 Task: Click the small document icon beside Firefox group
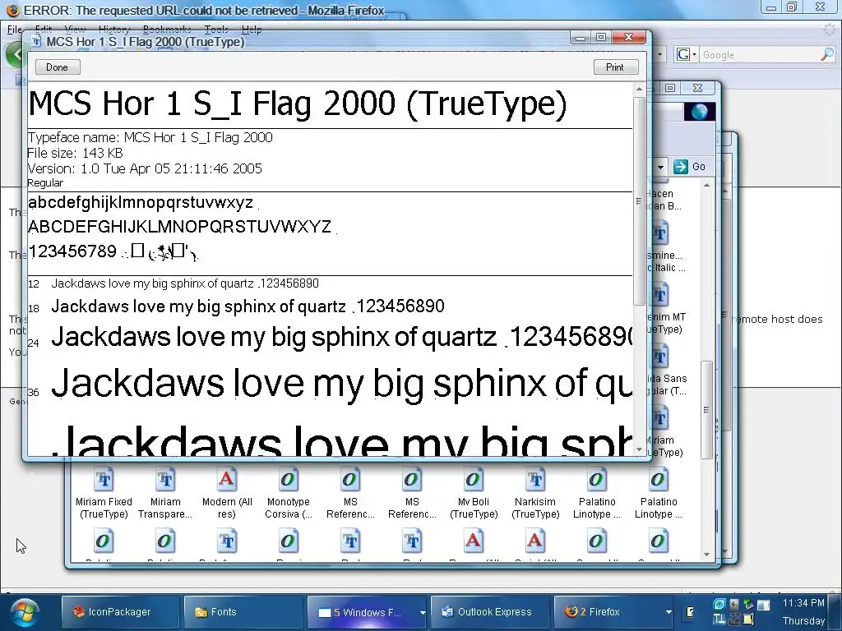click(x=691, y=611)
